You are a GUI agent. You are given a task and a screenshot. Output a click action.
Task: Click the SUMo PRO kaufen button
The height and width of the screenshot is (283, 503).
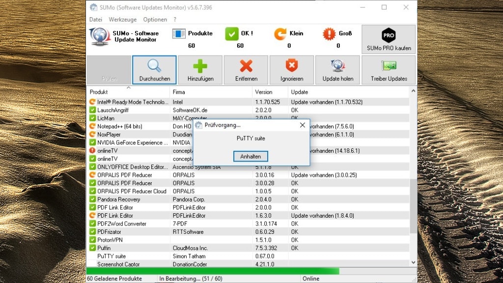click(389, 39)
